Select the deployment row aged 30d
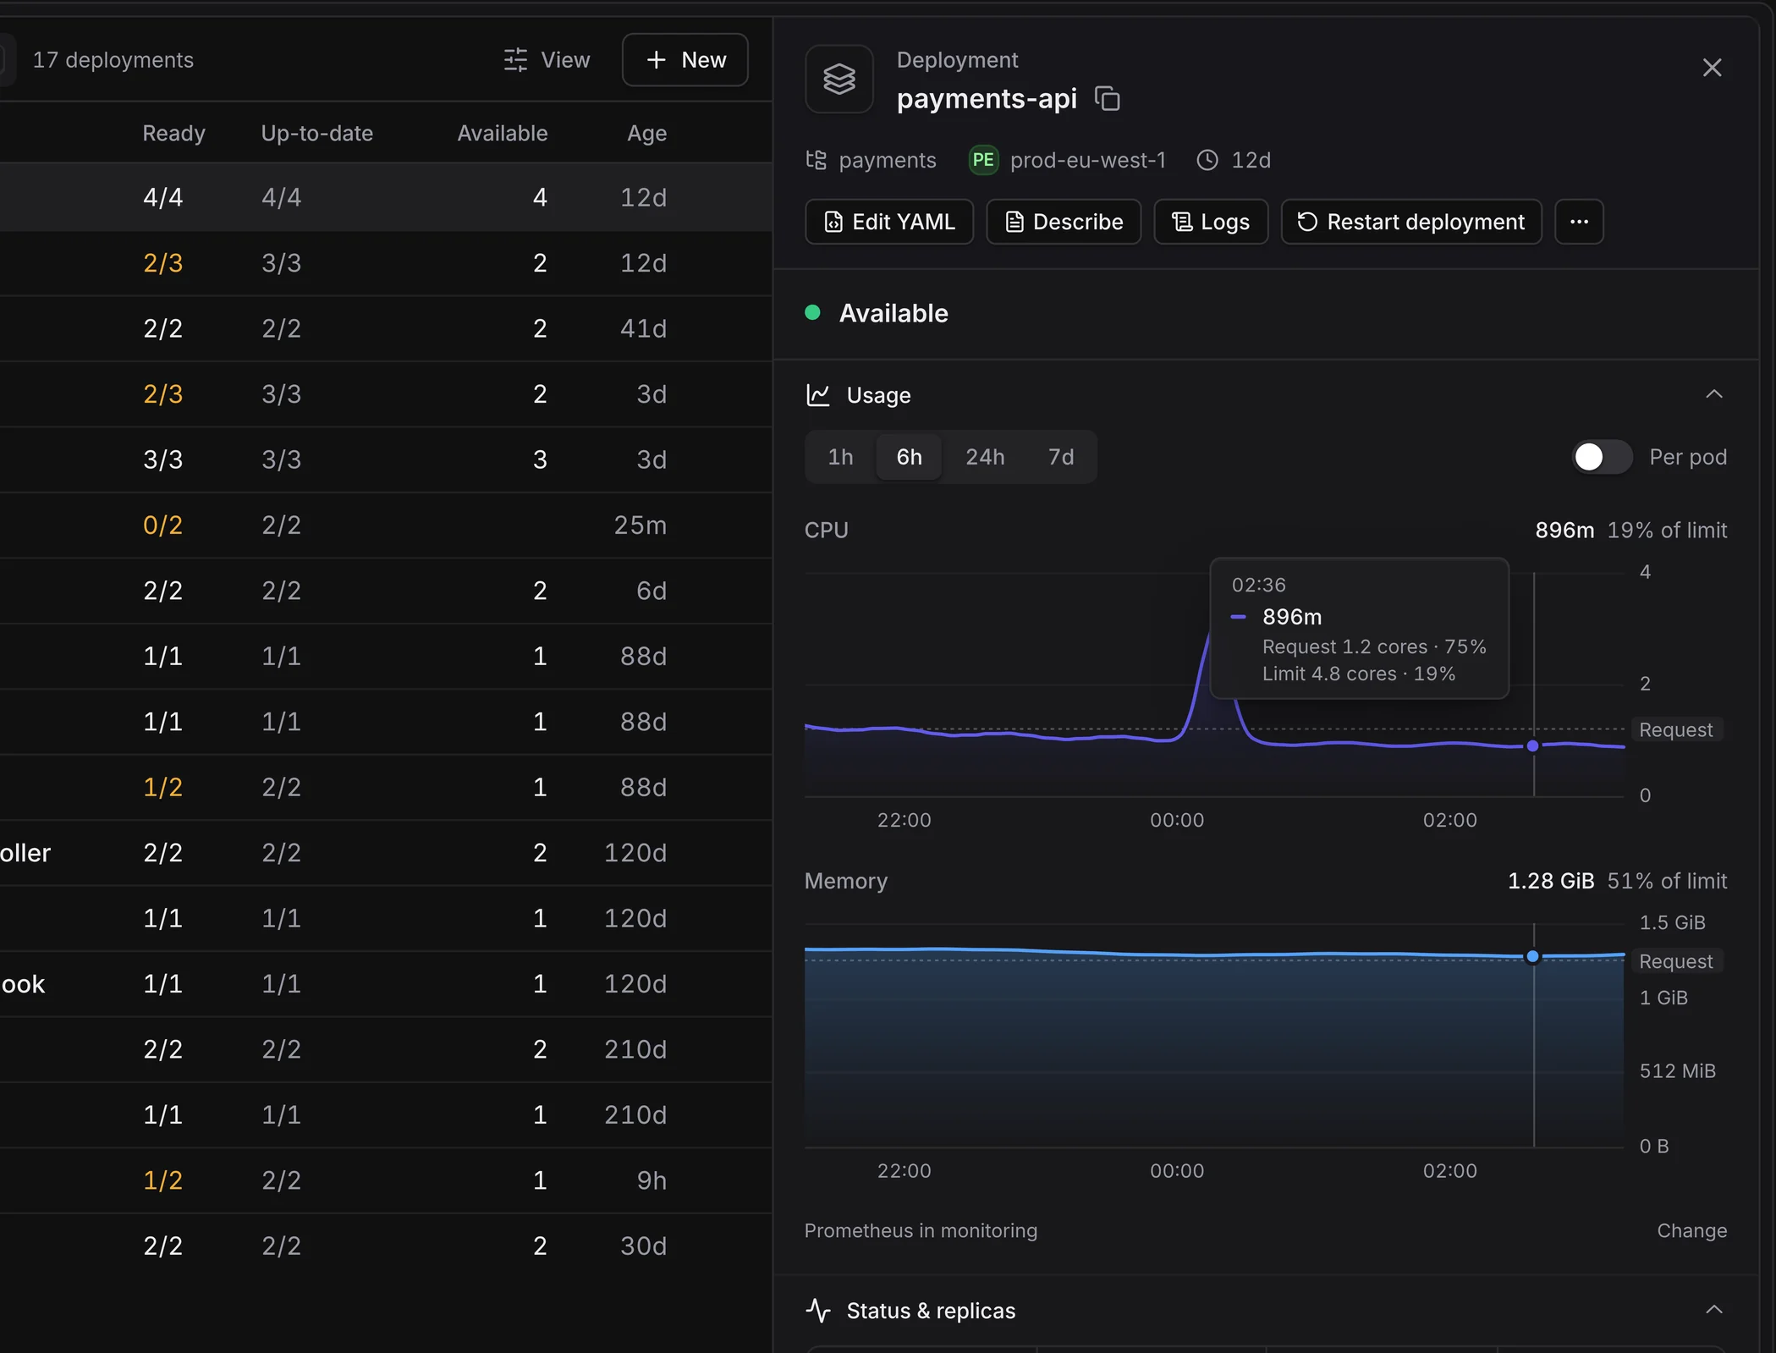 click(386, 1246)
